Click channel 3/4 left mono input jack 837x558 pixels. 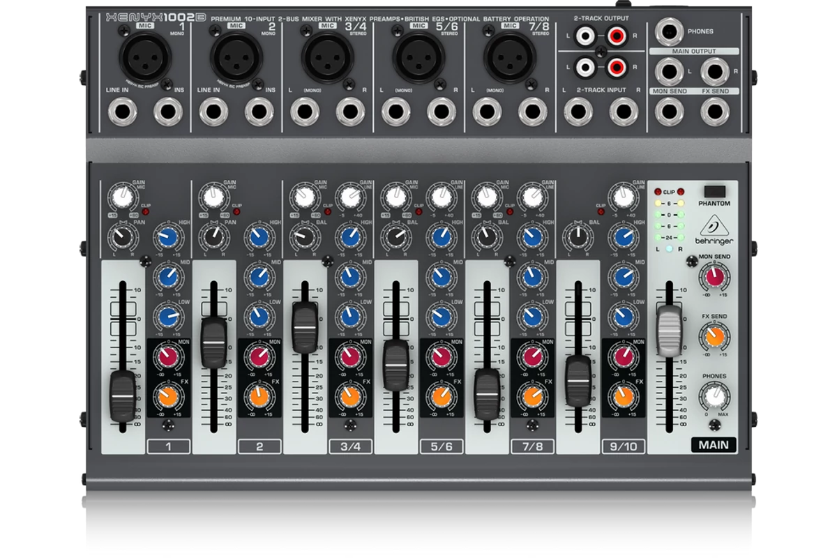[x=304, y=112]
